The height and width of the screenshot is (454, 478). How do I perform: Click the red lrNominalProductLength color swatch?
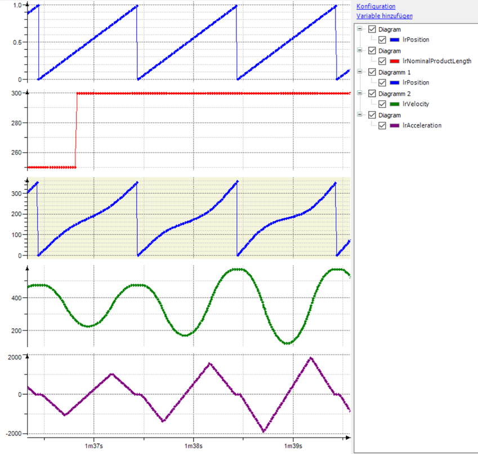click(x=394, y=61)
